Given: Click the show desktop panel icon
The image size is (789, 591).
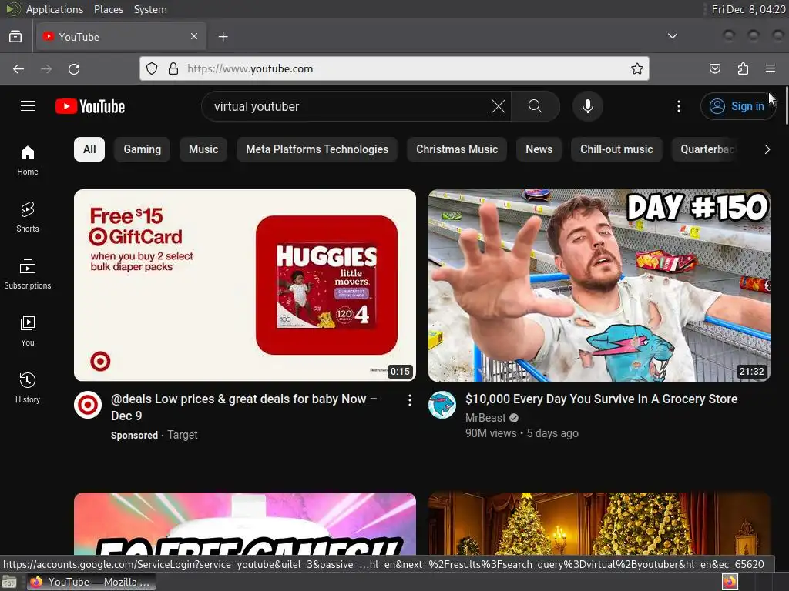Looking at the screenshot, I should pos(9,582).
